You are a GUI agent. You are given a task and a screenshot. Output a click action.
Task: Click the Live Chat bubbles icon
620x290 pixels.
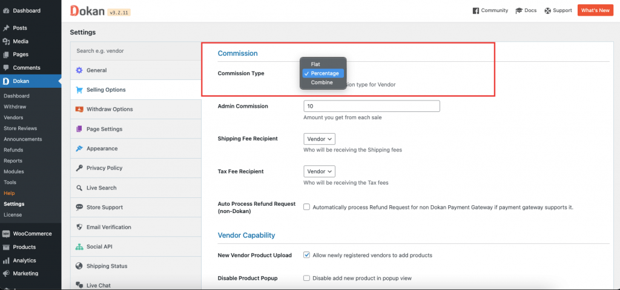coord(79,285)
